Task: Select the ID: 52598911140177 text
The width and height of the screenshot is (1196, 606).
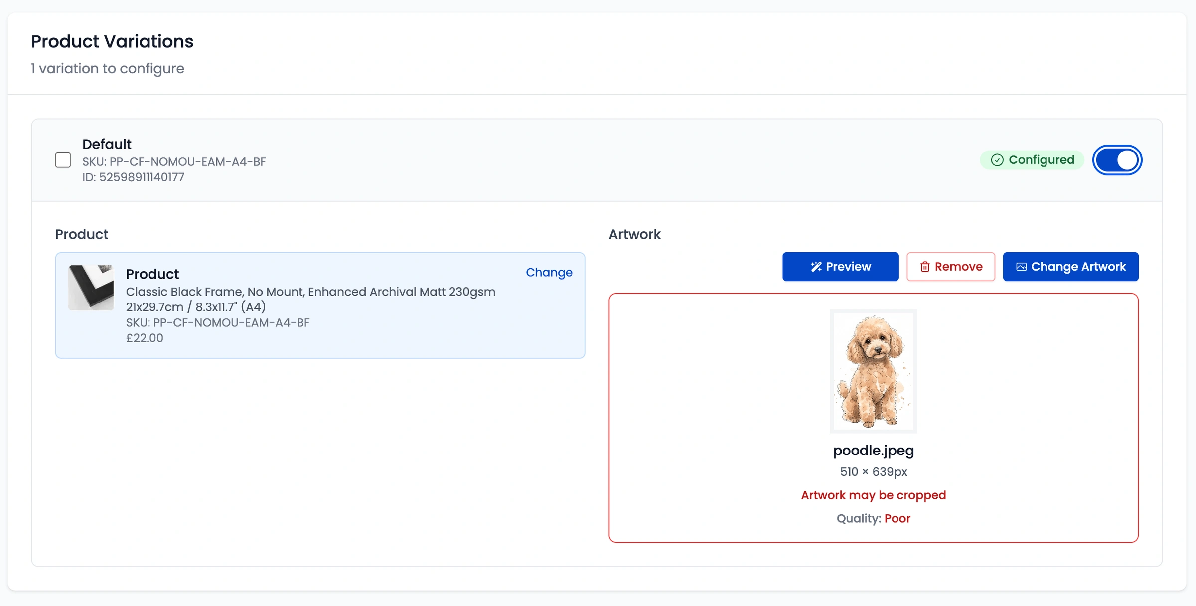Action: [x=133, y=177]
